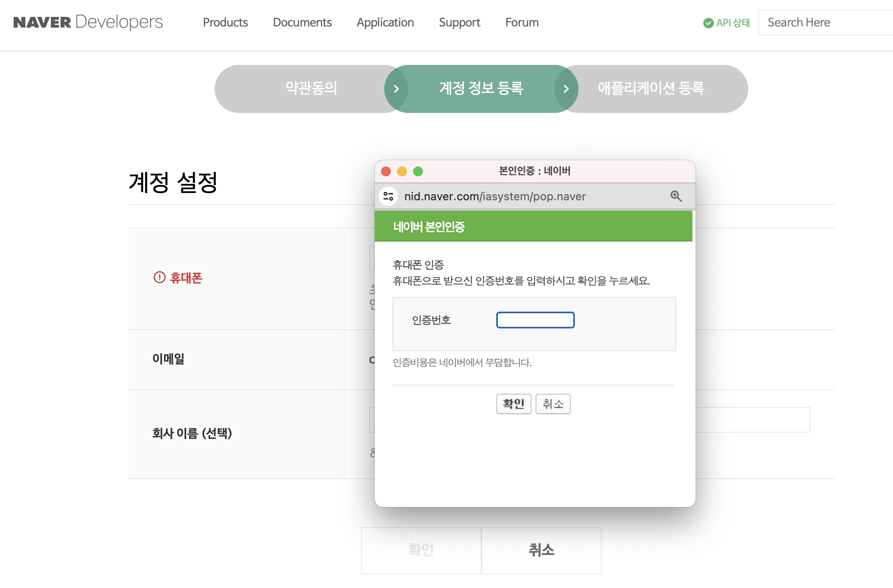Open the Application menu
The height and width of the screenshot is (588, 893).
tap(385, 22)
